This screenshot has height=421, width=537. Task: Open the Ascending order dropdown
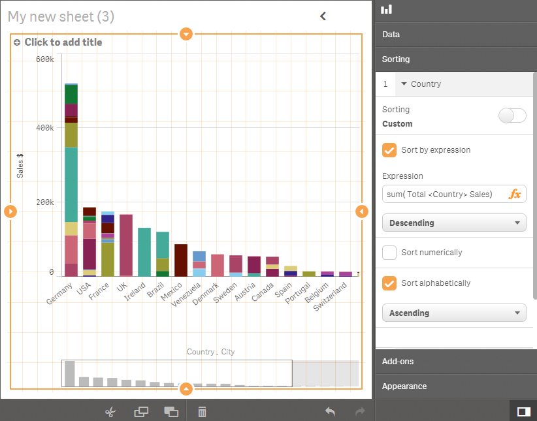[454, 313]
